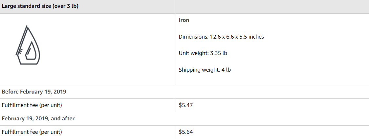Select the "4 lb" shipping weight value
369x139 pixels.
226,70
